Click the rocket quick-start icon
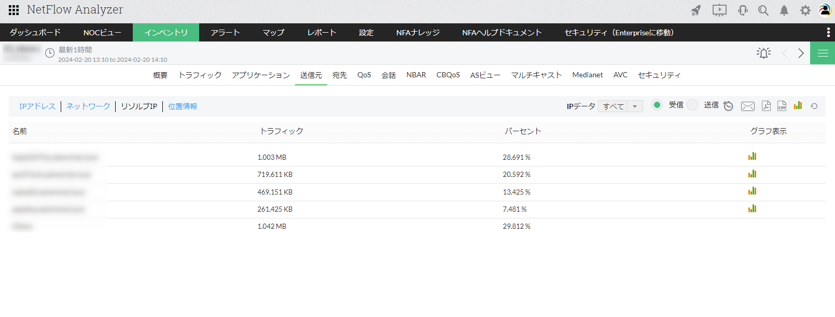The height and width of the screenshot is (317, 835). click(696, 10)
